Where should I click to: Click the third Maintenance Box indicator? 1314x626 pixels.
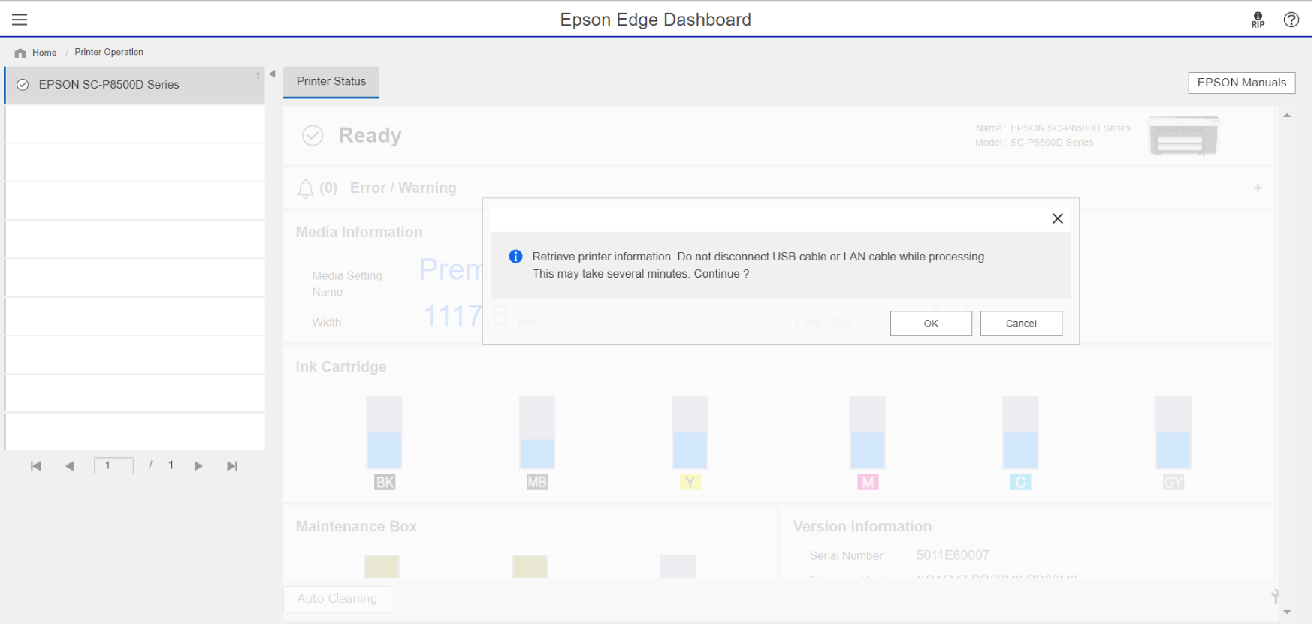point(679,567)
